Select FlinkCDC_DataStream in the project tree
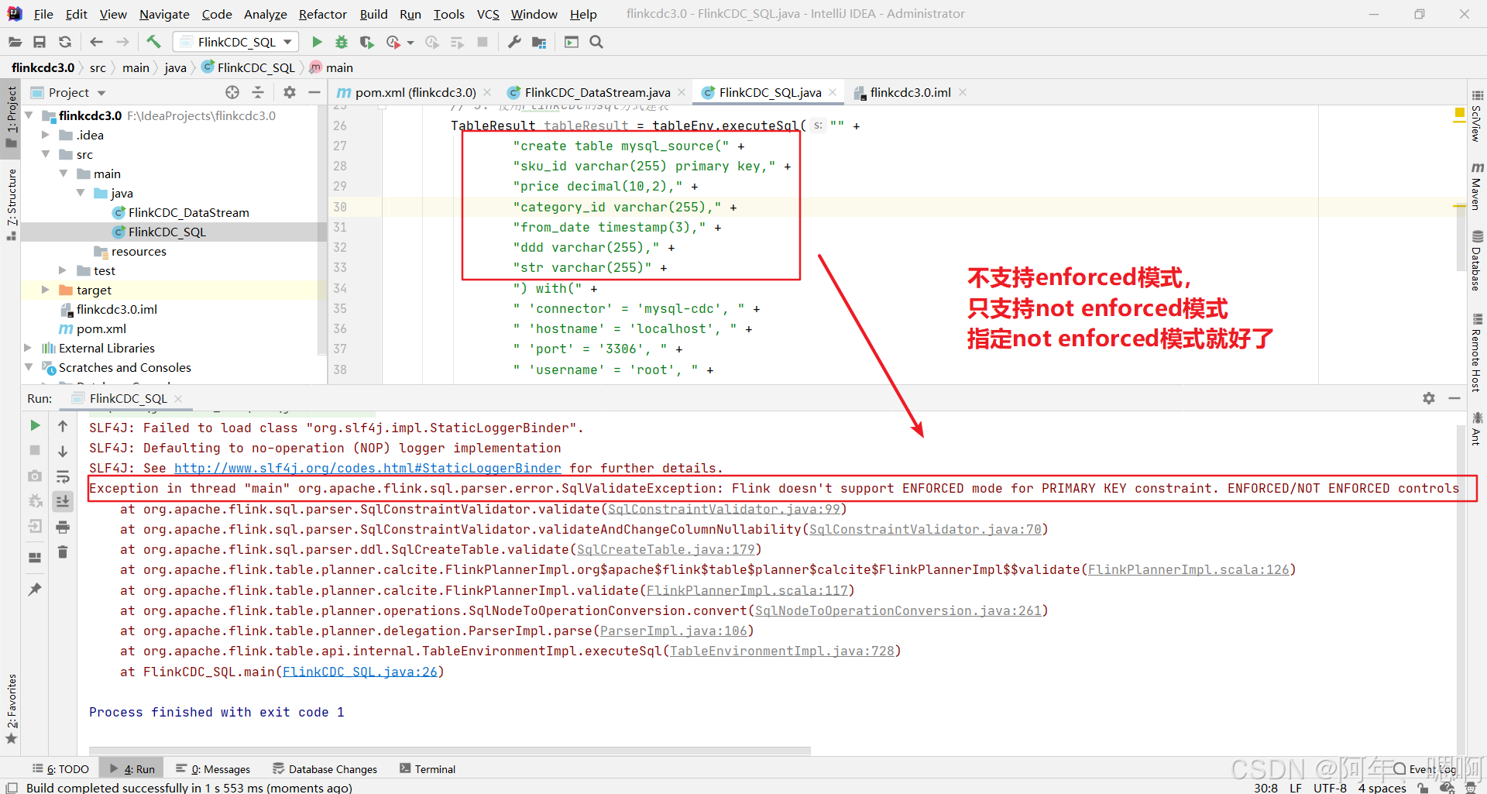Viewport: 1487px width, 794px height. point(188,212)
